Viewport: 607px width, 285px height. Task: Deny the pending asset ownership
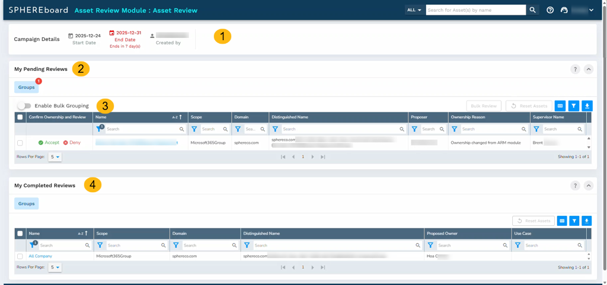point(72,142)
